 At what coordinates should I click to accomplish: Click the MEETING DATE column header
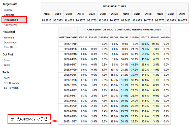pyautogui.click(x=68, y=37)
